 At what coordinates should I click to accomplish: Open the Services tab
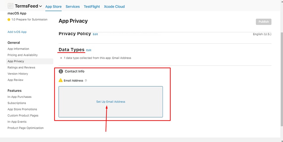[x=72, y=7]
